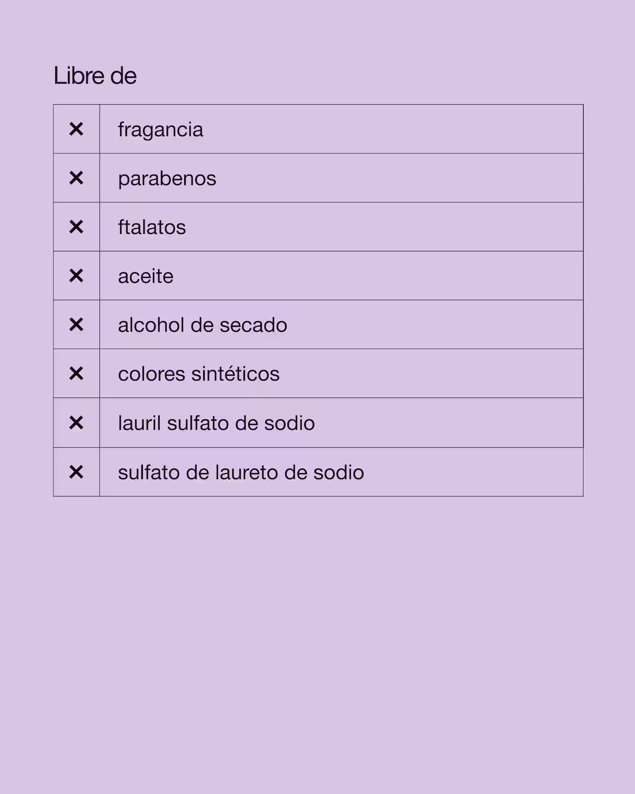Viewport: 635px width, 794px height.
Task: Click the X icon next to alcohol de secado
Action: coord(76,324)
